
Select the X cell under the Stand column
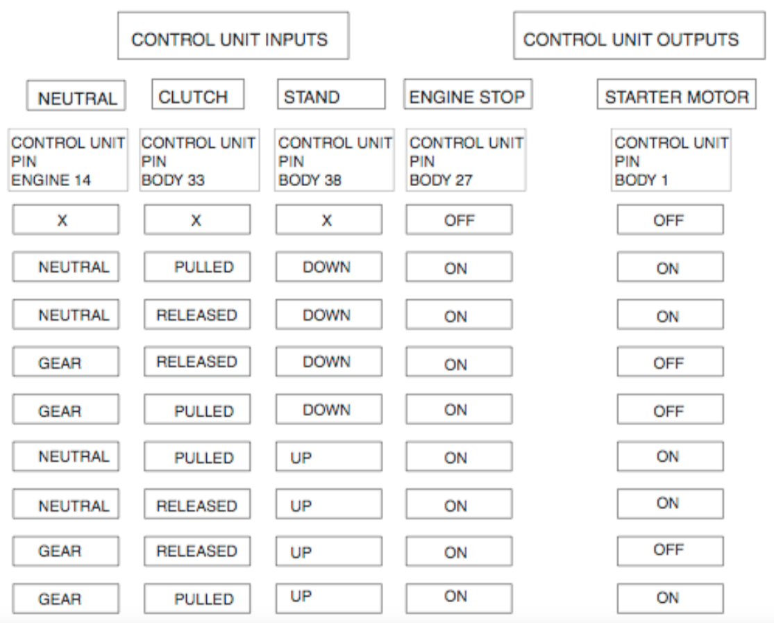coord(328,220)
